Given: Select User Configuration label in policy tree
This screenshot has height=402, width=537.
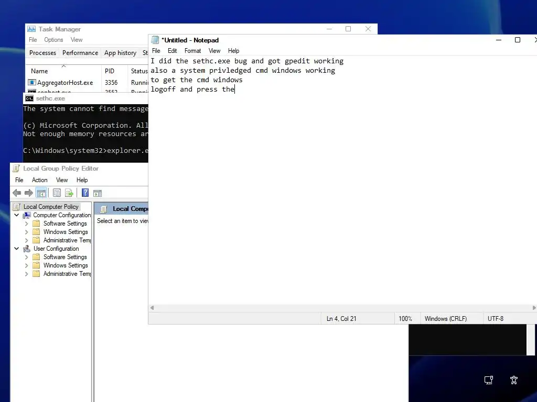Looking at the screenshot, I should click(x=56, y=249).
